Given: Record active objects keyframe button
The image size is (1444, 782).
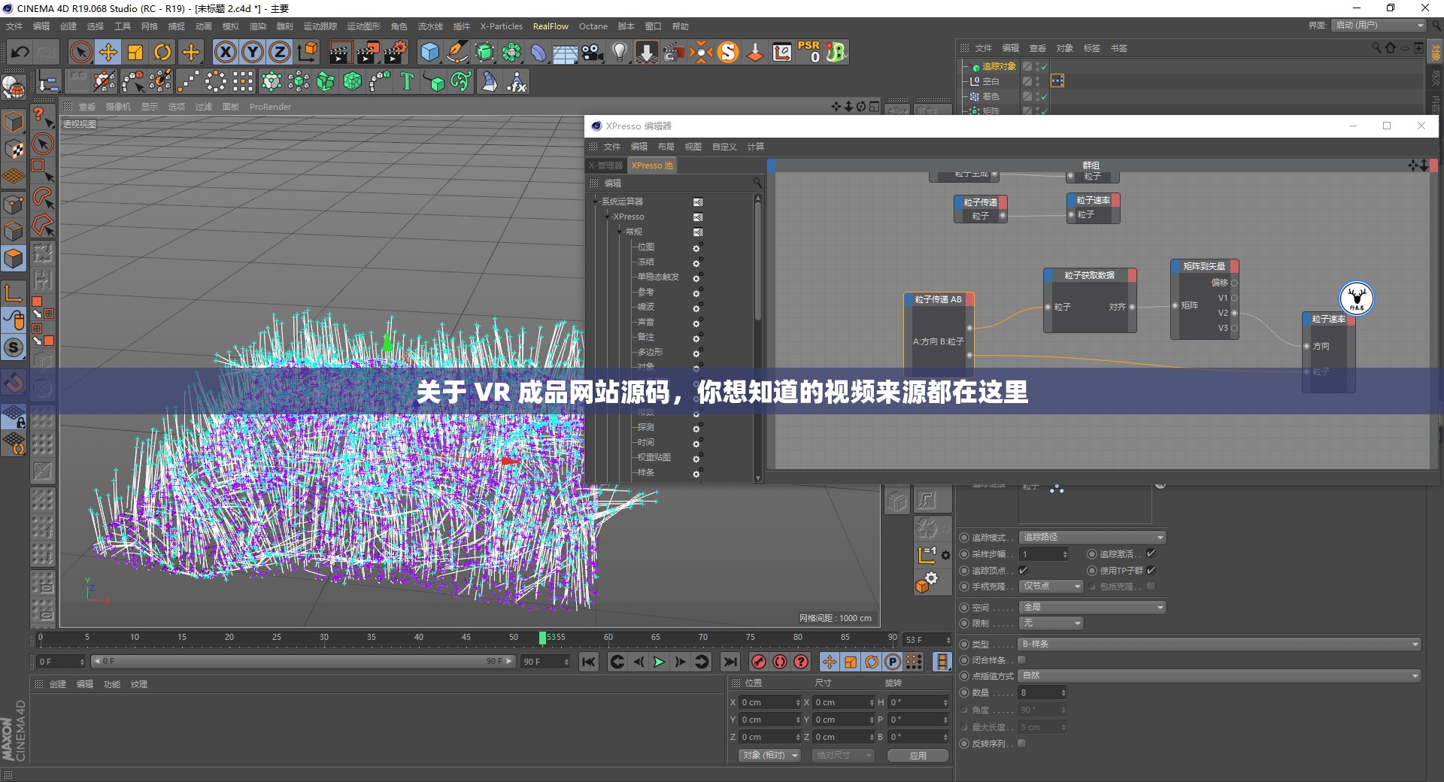Looking at the screenshot, I should [x=759, y=662].
